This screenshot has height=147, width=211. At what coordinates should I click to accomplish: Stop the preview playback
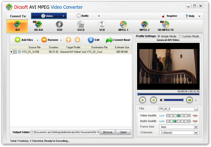154,100
